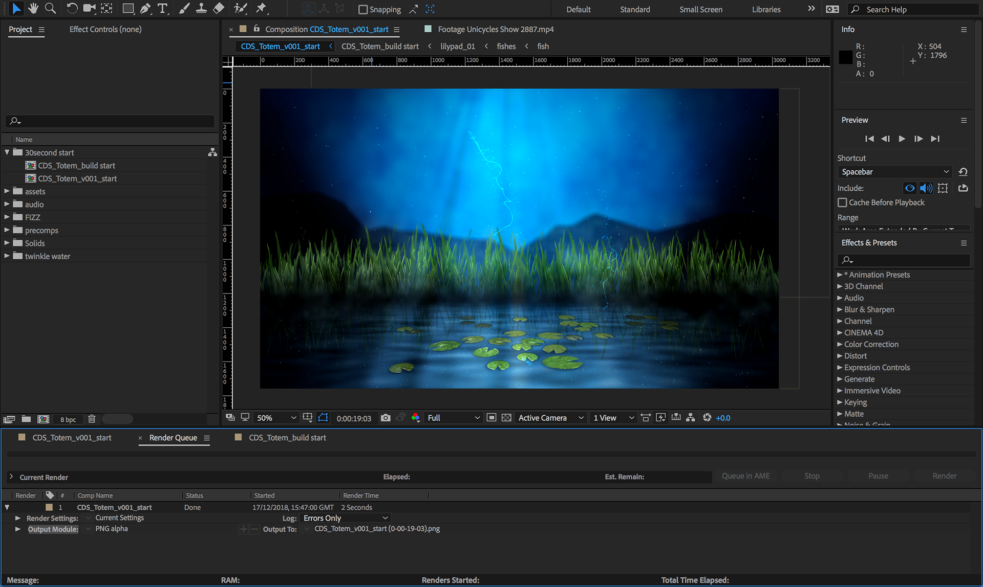Image resolution: width=983 pixels, height=587 pixels.
Task: Enable the Snapping checkbox
Action: (x=363, y=9)
